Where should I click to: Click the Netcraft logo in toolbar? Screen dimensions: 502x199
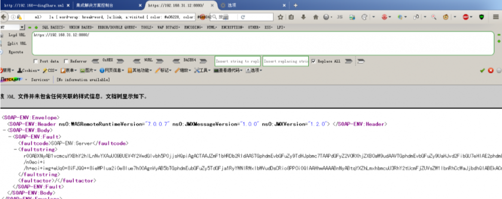12,80
